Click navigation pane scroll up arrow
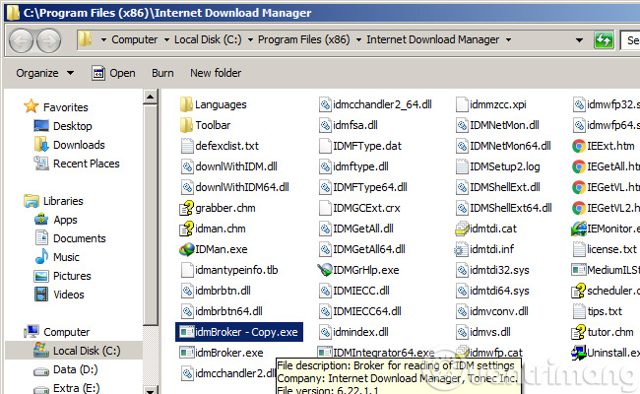 point(151,97)
